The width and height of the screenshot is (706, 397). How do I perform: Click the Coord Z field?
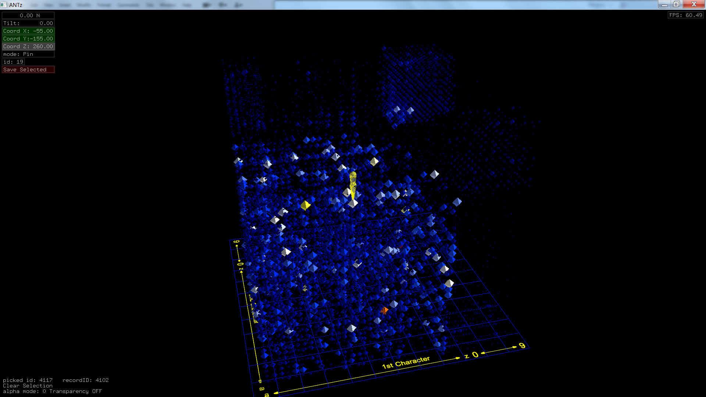pos(28,46)
